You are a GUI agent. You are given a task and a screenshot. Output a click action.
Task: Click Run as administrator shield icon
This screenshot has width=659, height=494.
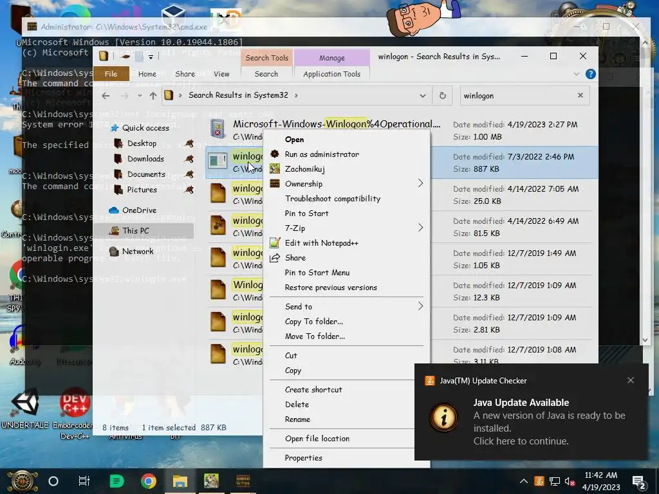pos(274,154)
